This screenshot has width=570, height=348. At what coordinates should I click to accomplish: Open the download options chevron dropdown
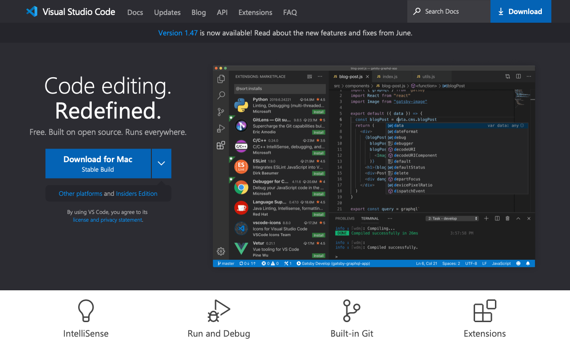[x=161, y=164]
